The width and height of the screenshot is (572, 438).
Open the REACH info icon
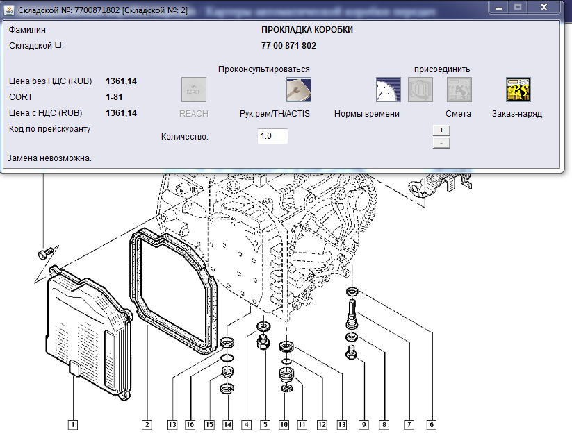click(x=194, y=90)
